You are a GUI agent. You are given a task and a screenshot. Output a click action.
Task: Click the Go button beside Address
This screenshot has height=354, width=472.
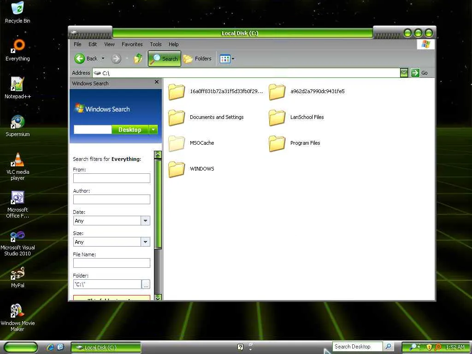point(419,72)
